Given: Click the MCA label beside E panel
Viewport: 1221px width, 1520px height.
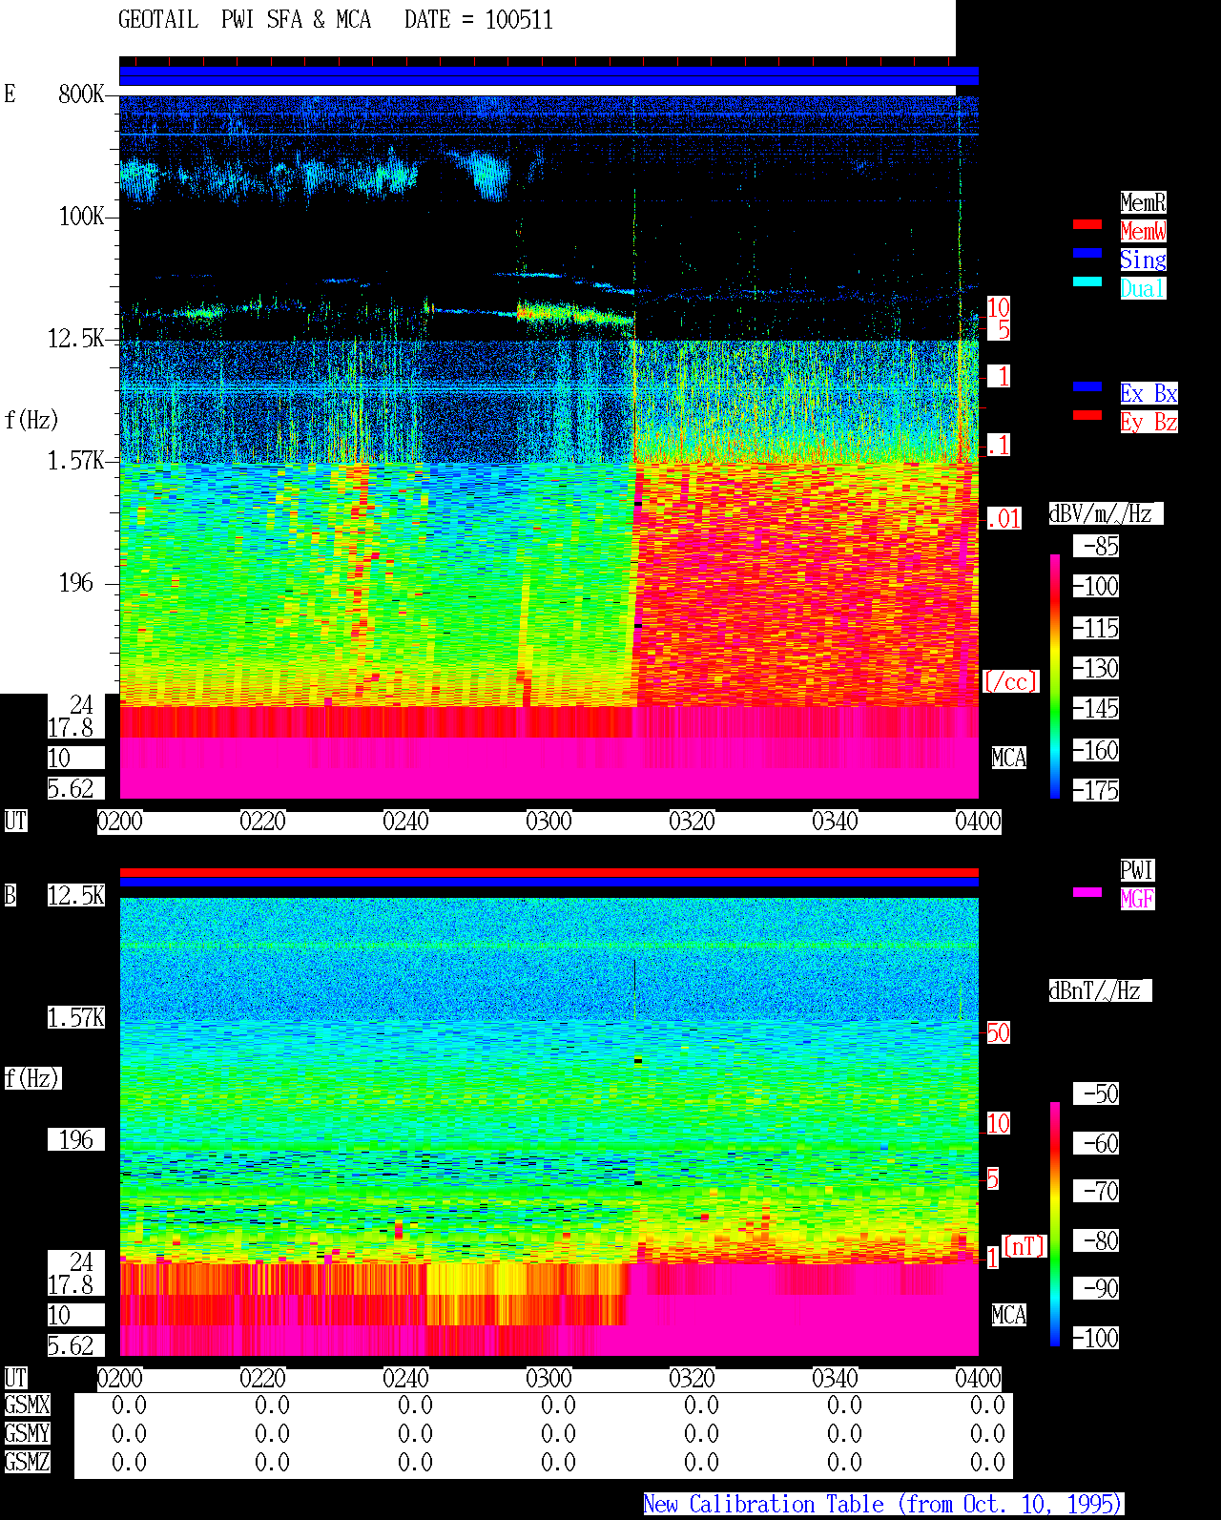Looking at the screenshot, I should point(1009,758).
